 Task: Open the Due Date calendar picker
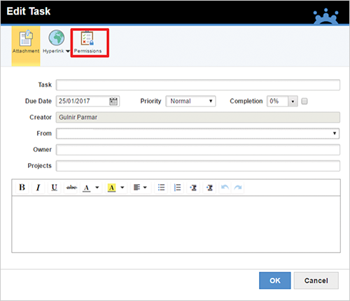pos(113,101)
